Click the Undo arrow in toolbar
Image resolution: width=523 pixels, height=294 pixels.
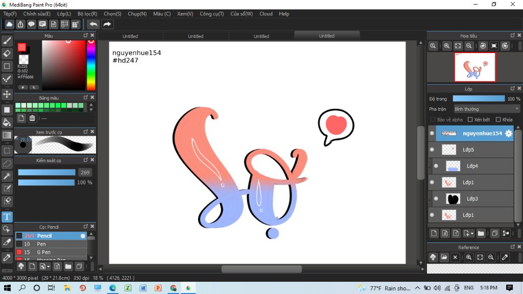point(93,24)
